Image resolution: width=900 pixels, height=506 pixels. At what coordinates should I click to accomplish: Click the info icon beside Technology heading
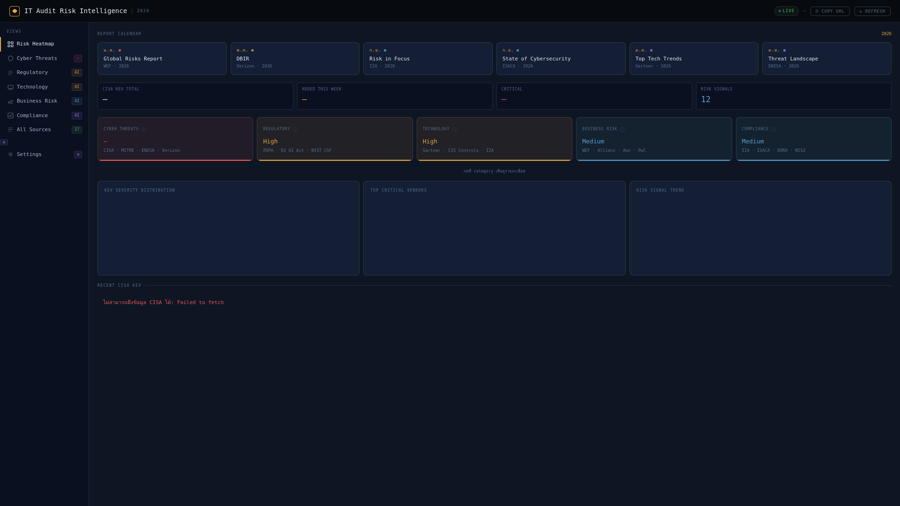454,130
